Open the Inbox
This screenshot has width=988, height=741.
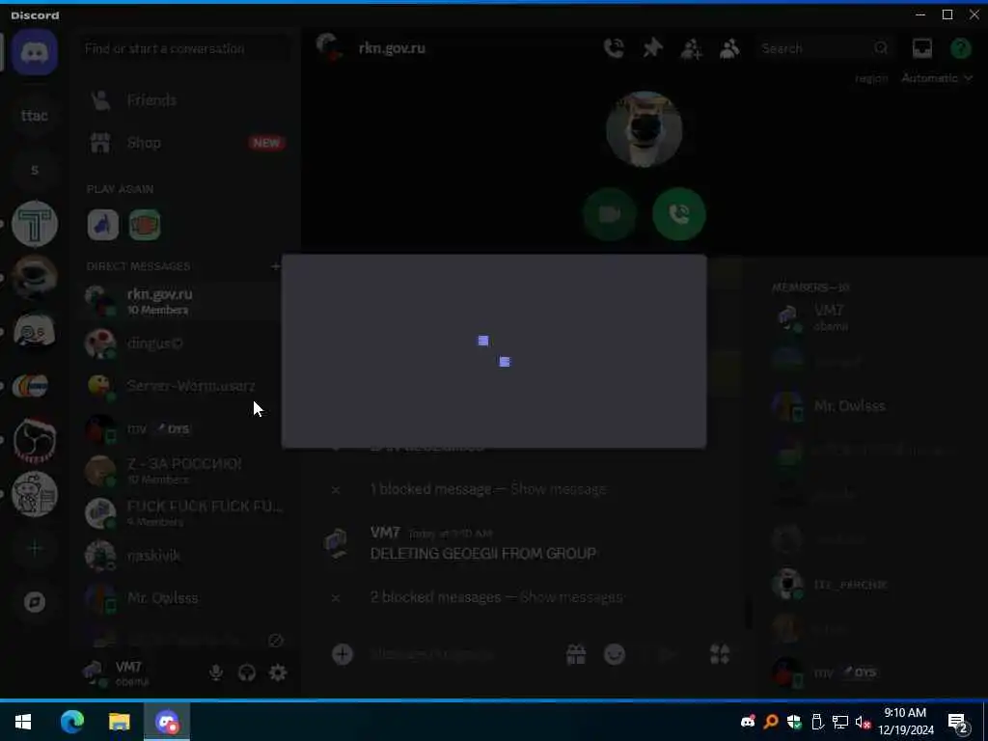[x=921, y=48]
